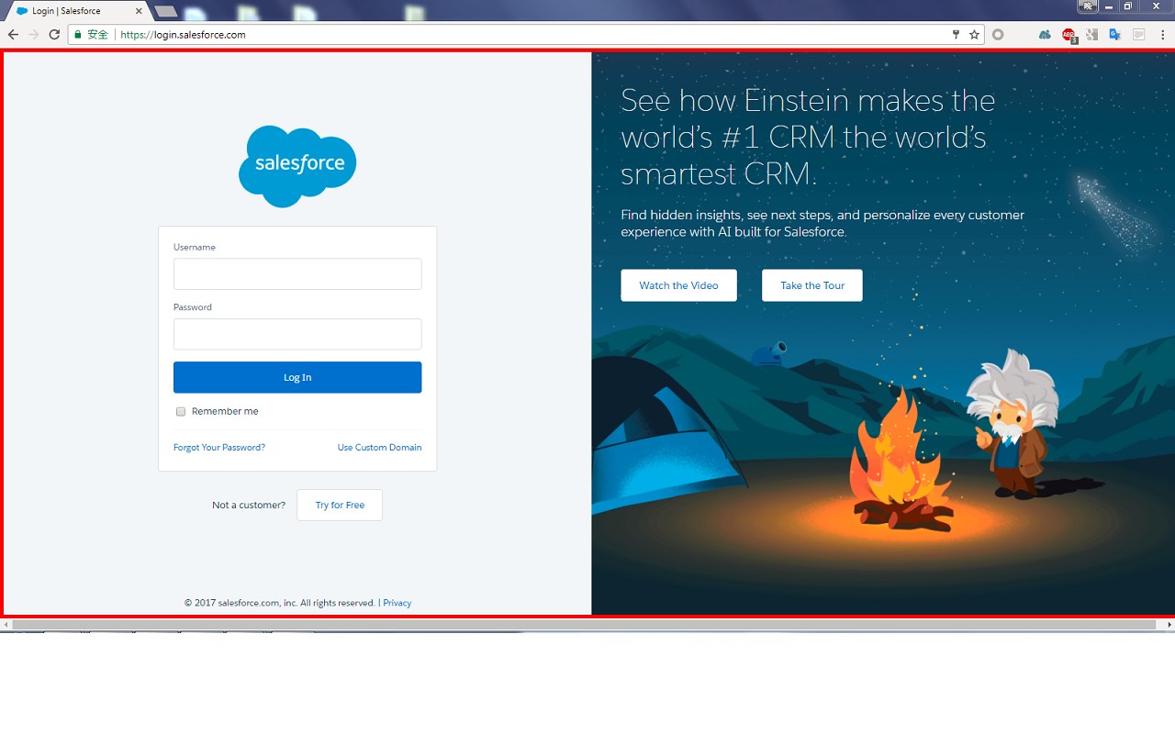Click the "Not a customer?" text

pyautogui.click(x=249, y=506)
